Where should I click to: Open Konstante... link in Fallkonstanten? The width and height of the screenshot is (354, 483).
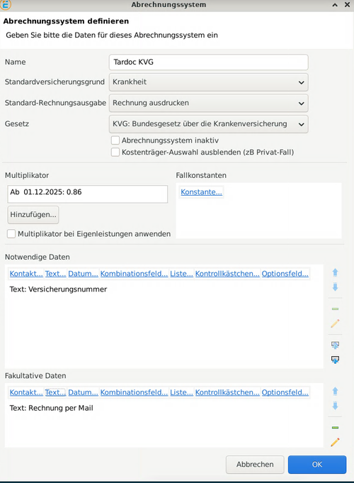[201, 192]
